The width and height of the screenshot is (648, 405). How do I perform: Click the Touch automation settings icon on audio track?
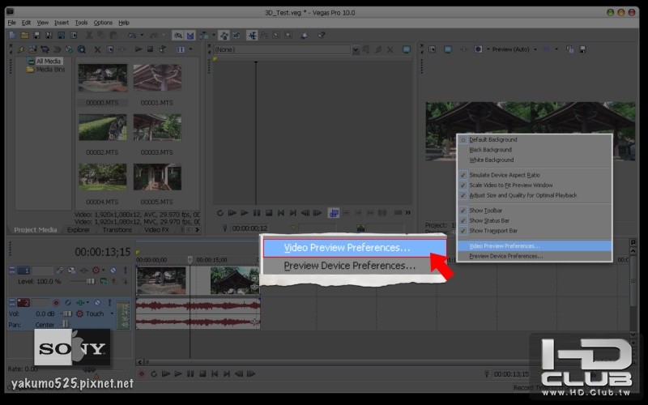[79, 313]
